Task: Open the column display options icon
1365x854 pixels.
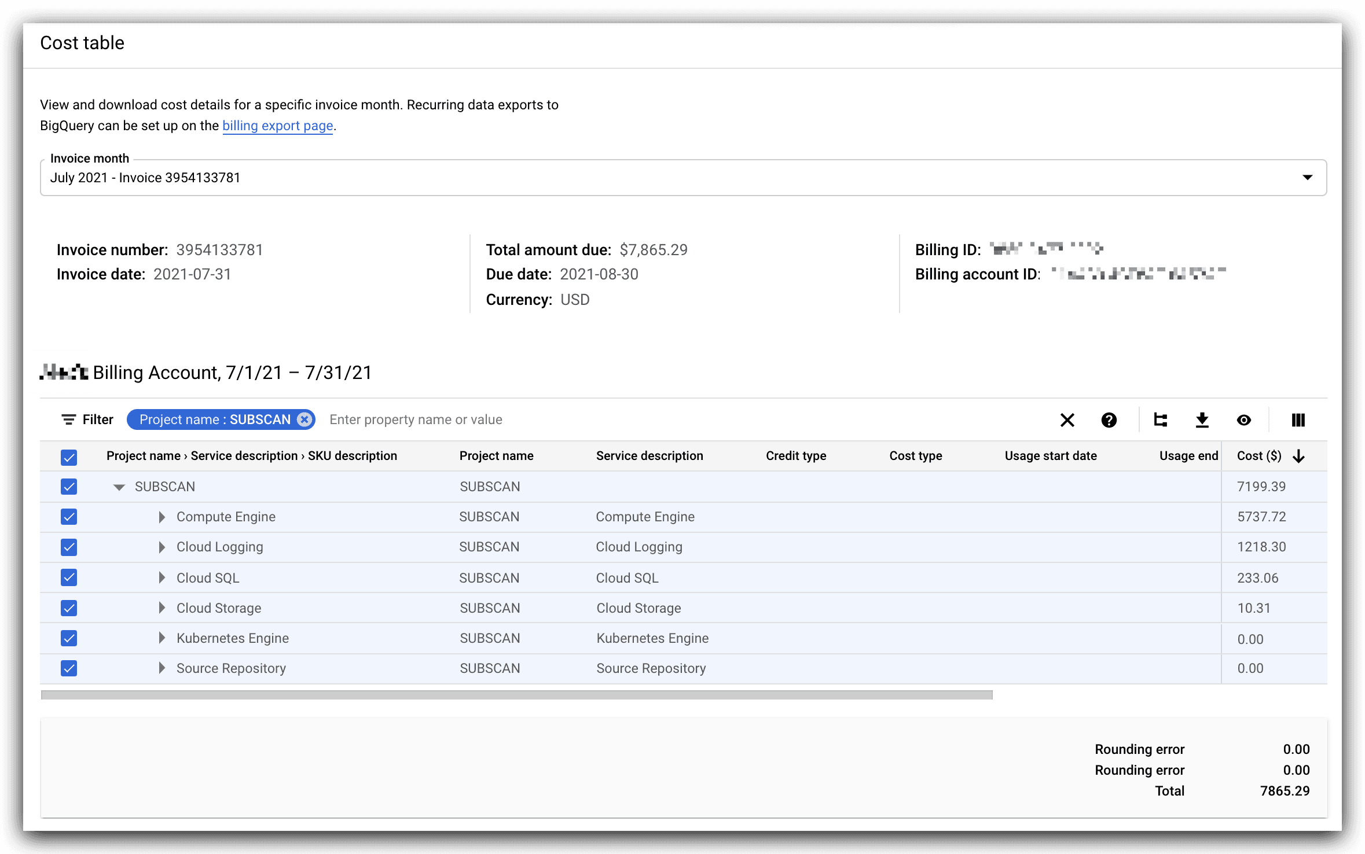Action: click(x=1298, y=420)
